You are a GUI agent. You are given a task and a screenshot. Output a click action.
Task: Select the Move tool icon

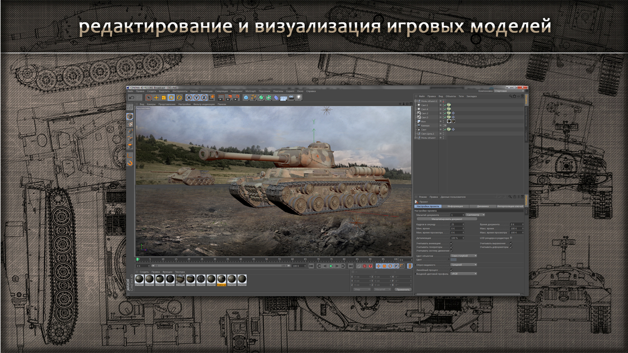[156, 98]
